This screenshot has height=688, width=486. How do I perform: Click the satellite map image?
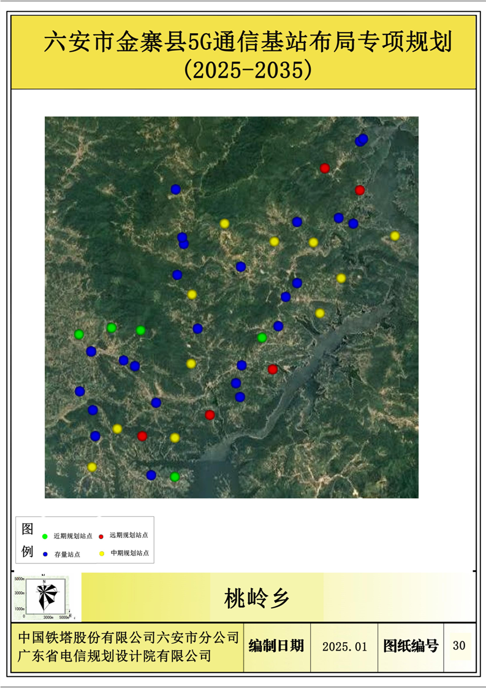tap(232, 307)
